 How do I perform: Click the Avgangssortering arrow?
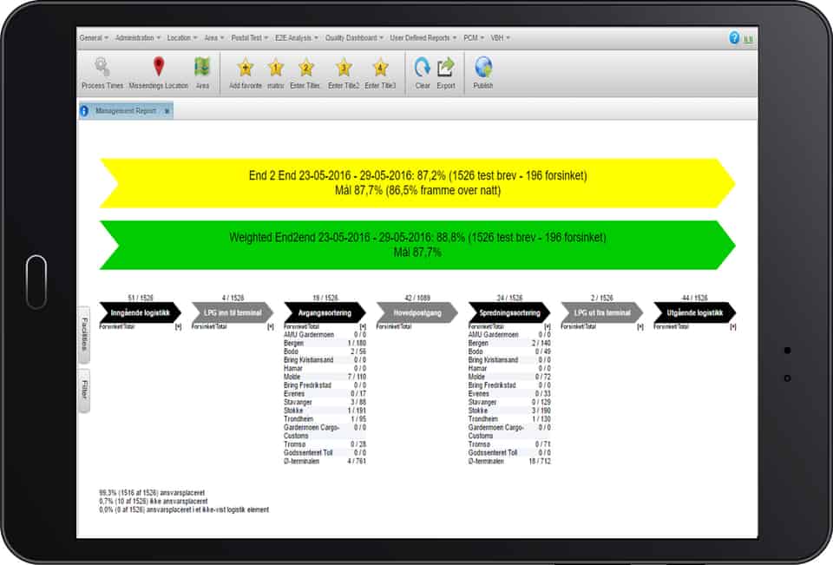coord(325,312)
